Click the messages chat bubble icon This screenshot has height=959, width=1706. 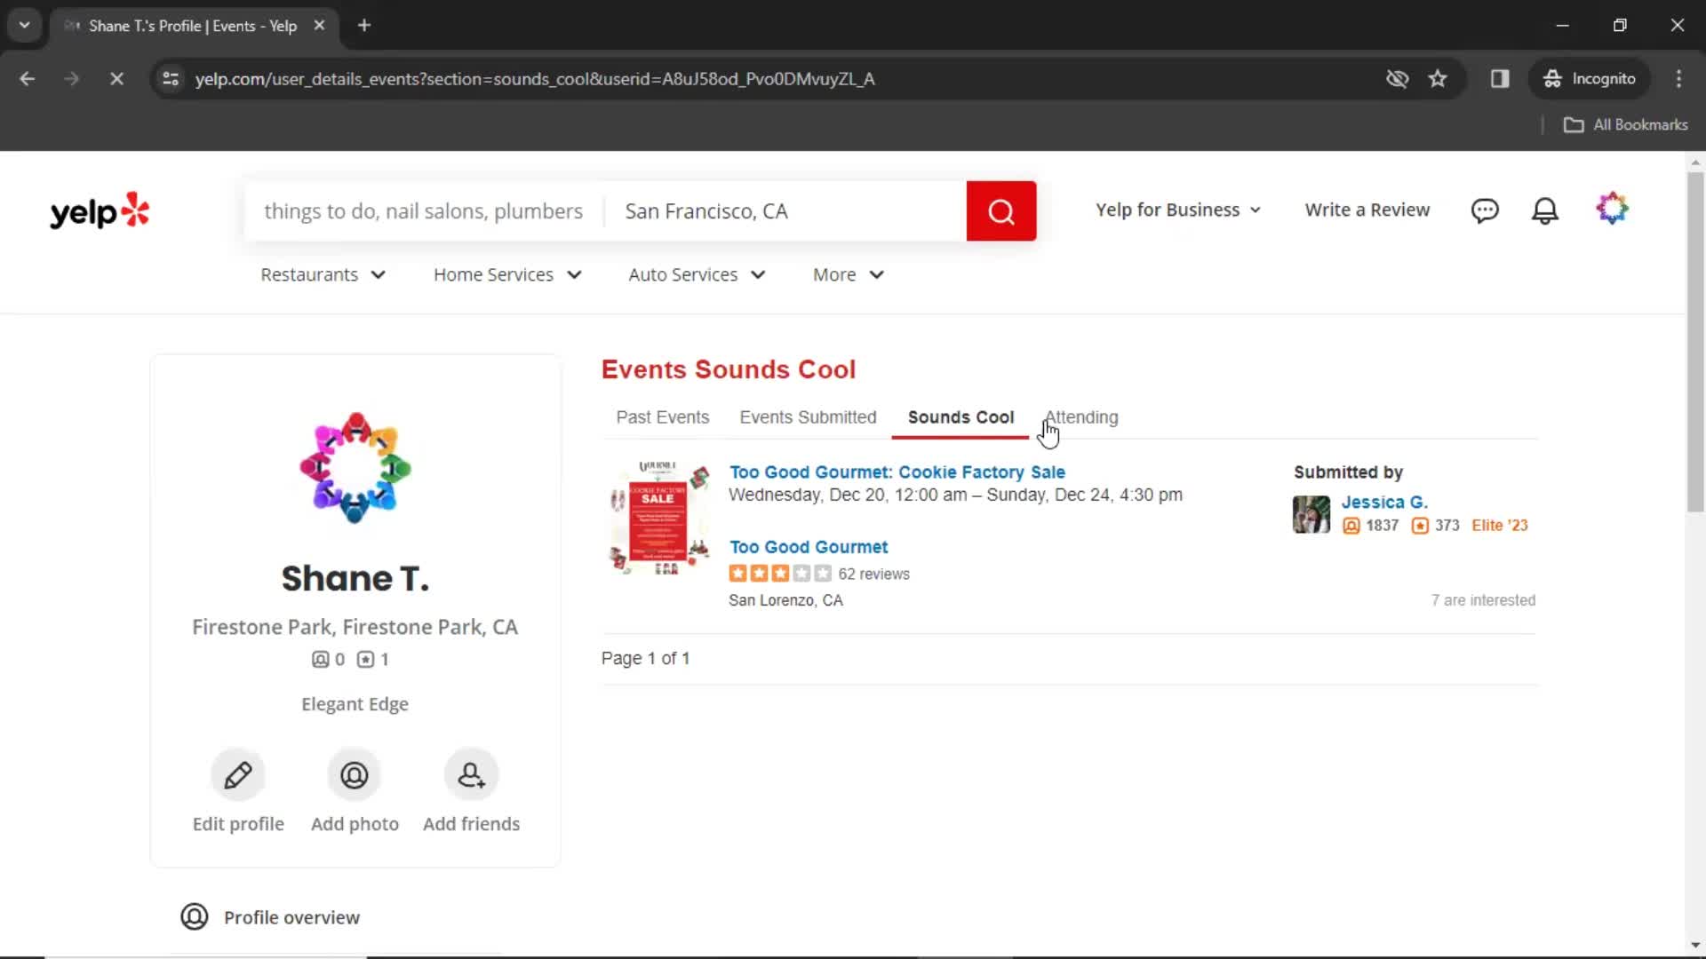(x=1486, y=210)
